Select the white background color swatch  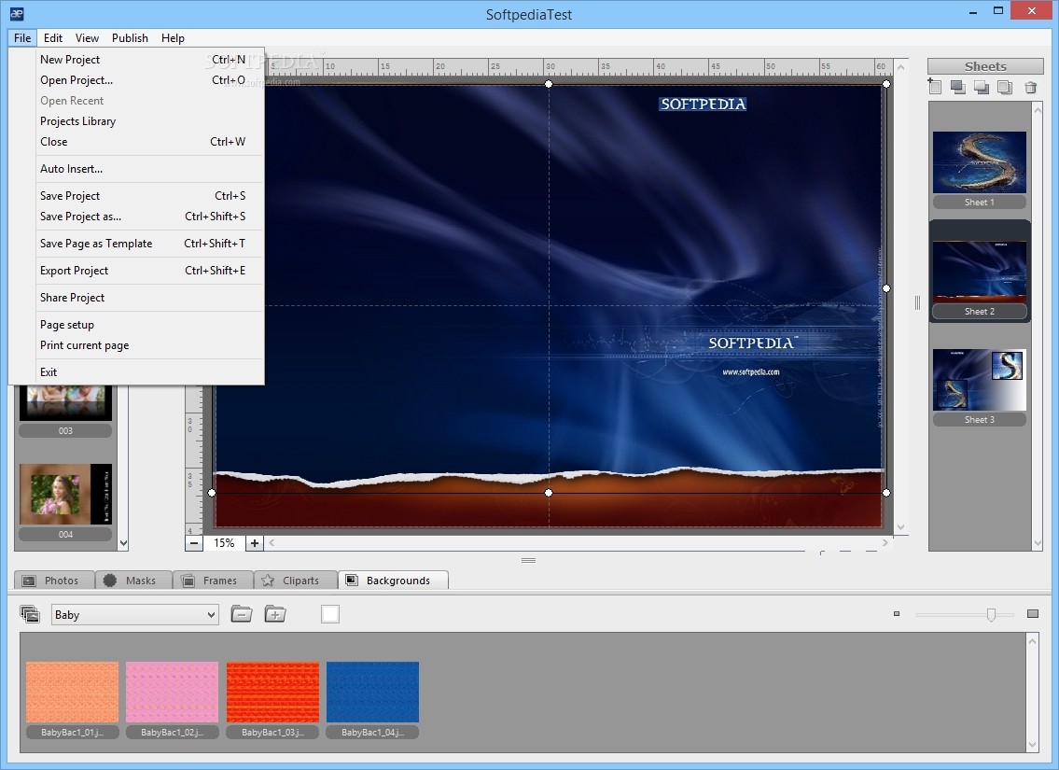[x=330, y=614]
